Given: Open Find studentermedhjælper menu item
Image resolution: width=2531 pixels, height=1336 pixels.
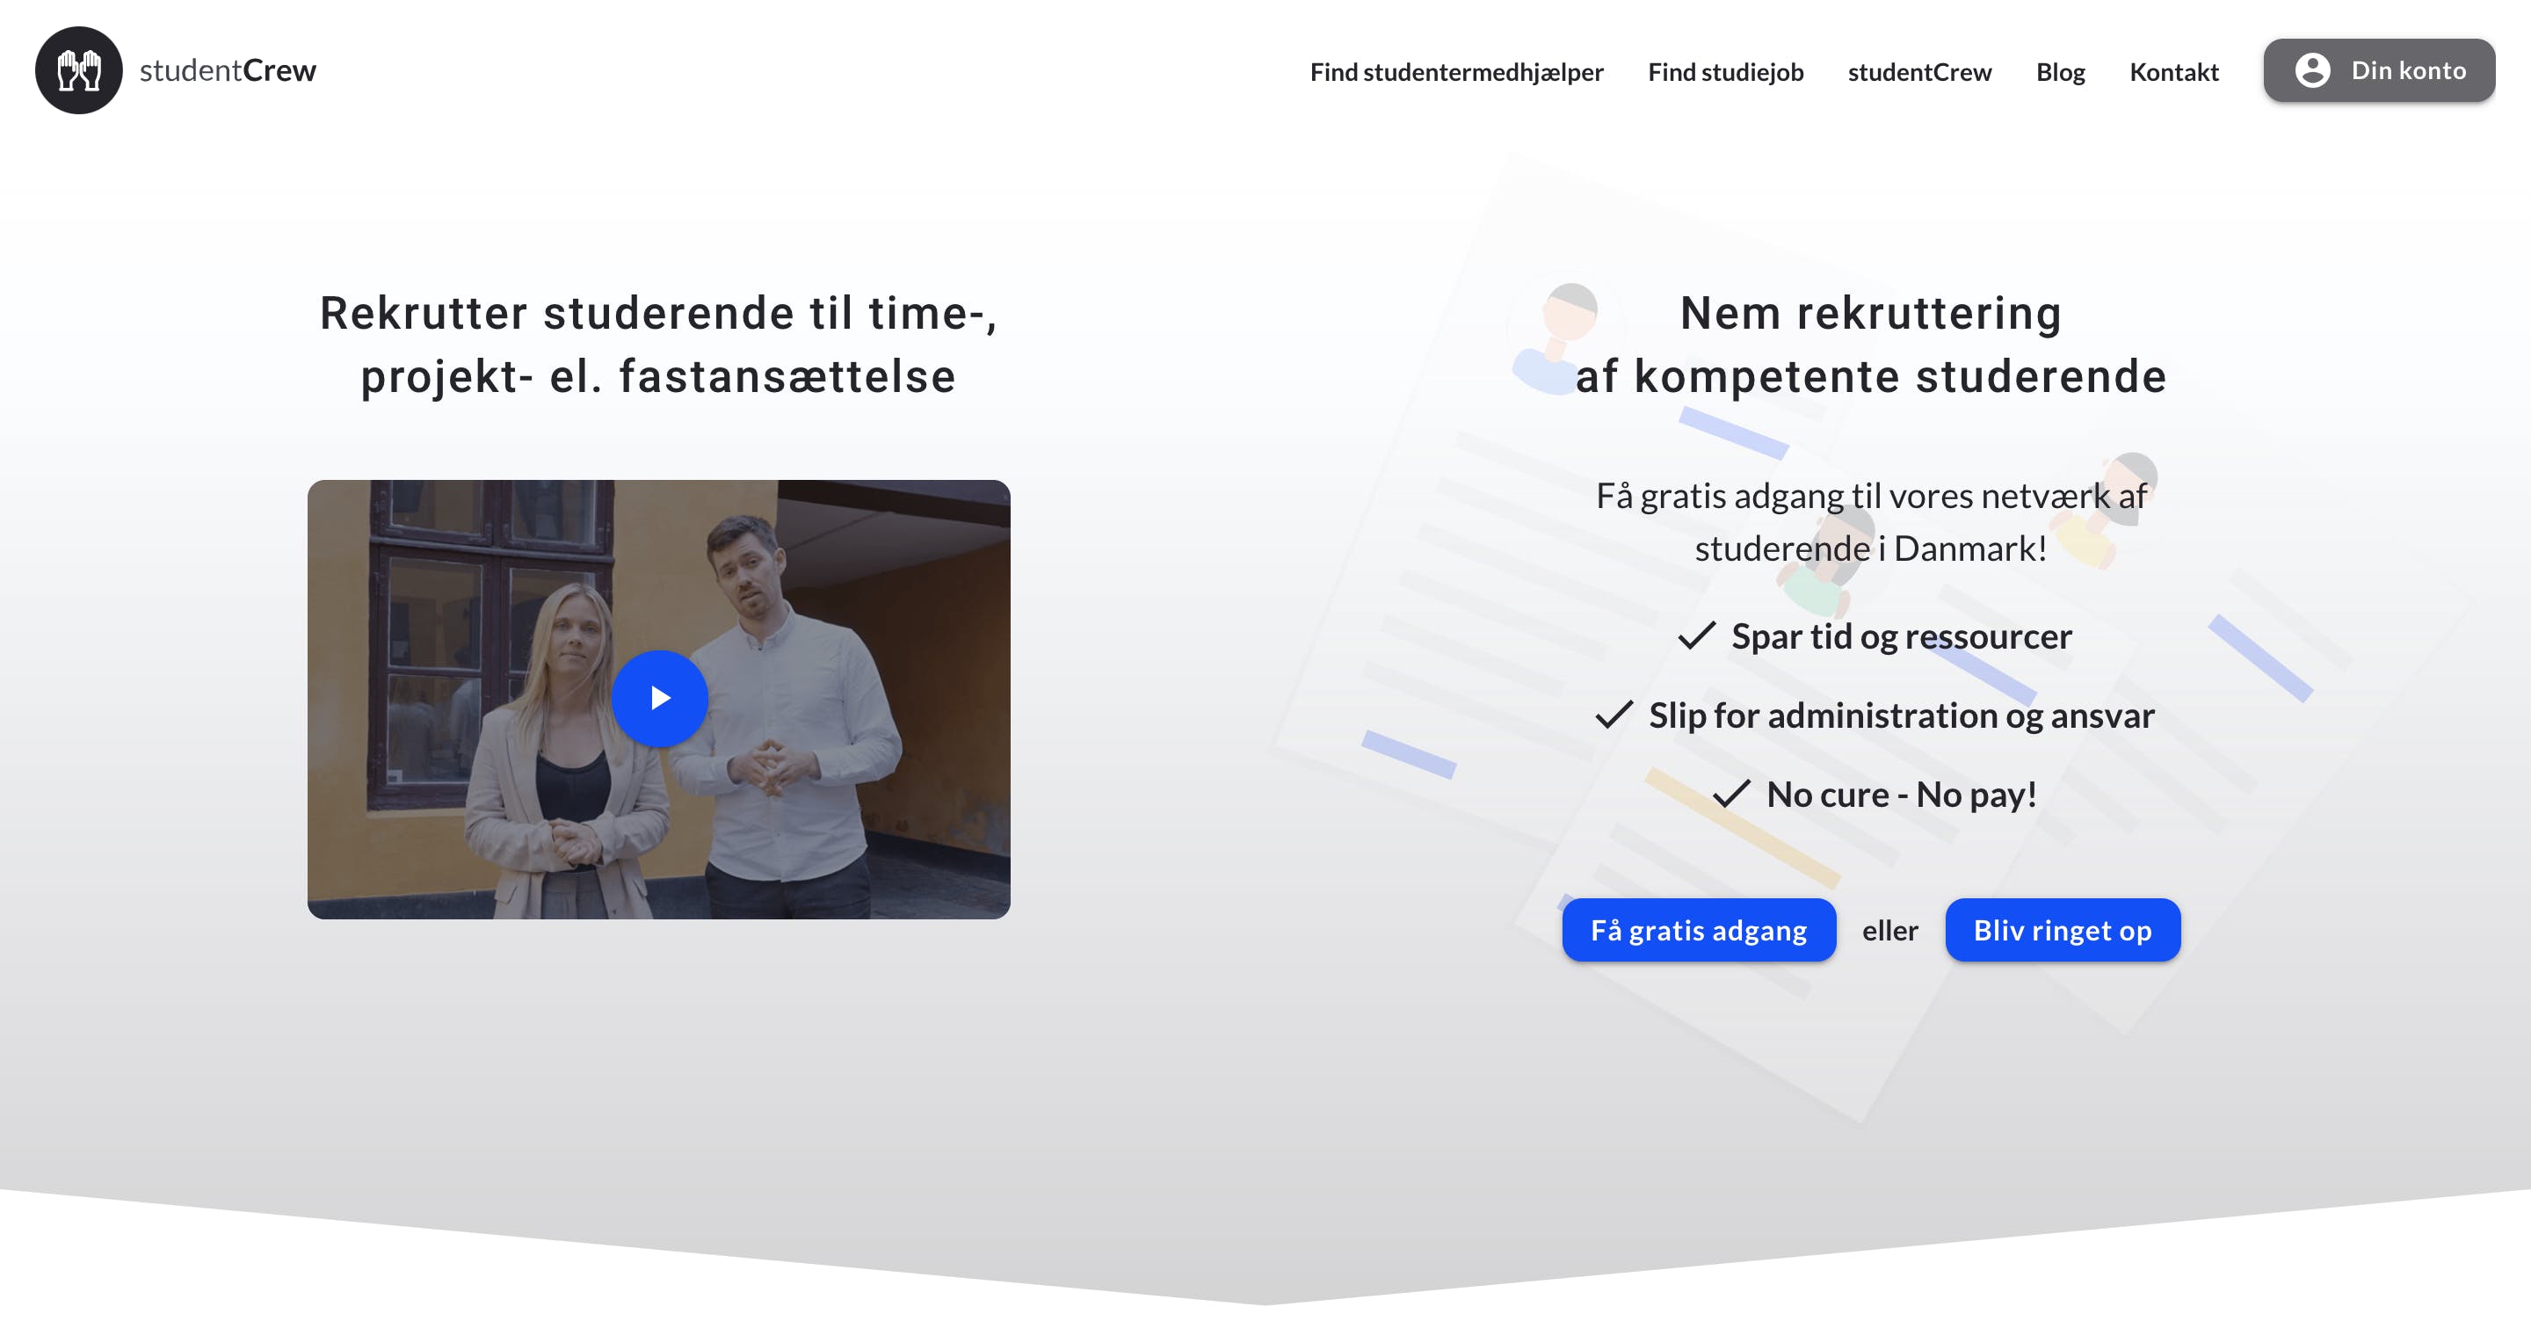Looking at the screenshot, I should point(1456,72).
